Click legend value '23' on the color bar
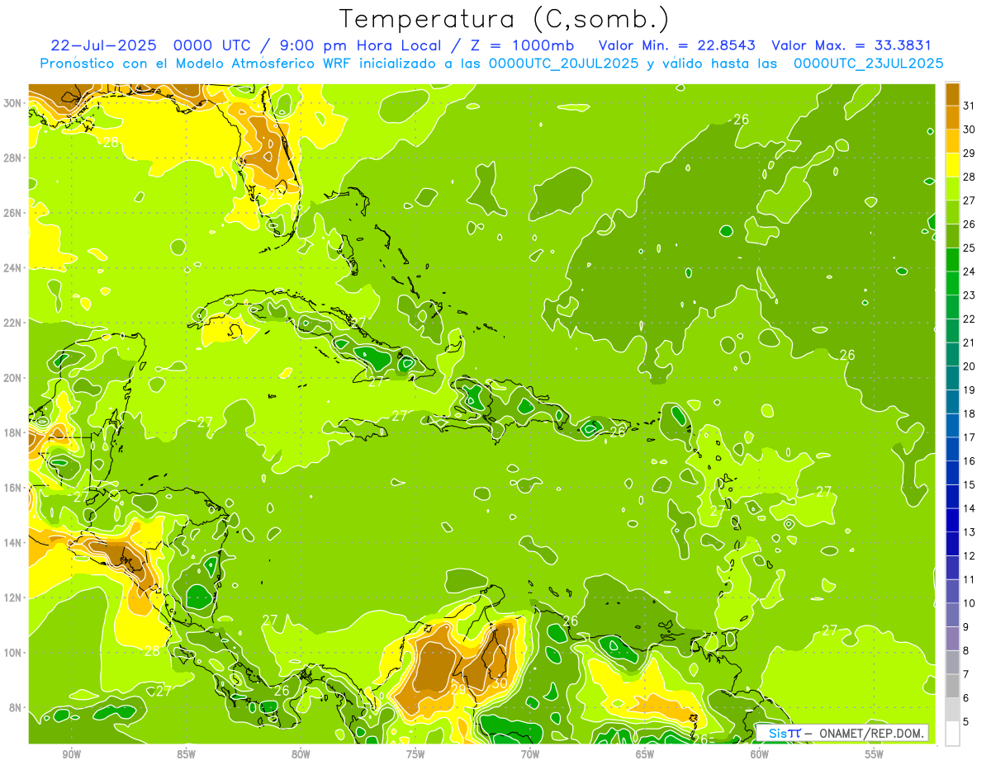This screenshot has width=991, height=765. (970, 295)
